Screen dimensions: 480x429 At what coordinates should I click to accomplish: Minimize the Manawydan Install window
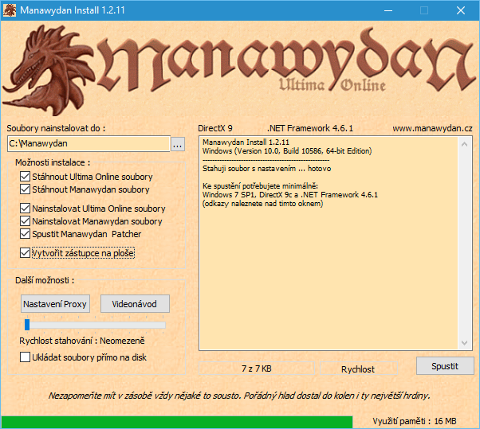(388, 10)
